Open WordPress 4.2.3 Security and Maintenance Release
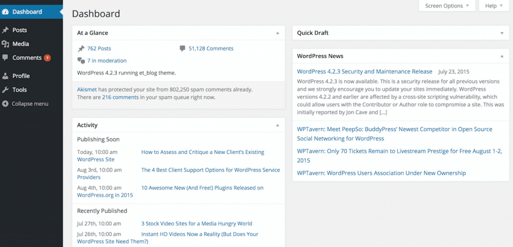The height and width of the screenshot is (247, 513). click(x=365, y=71)
